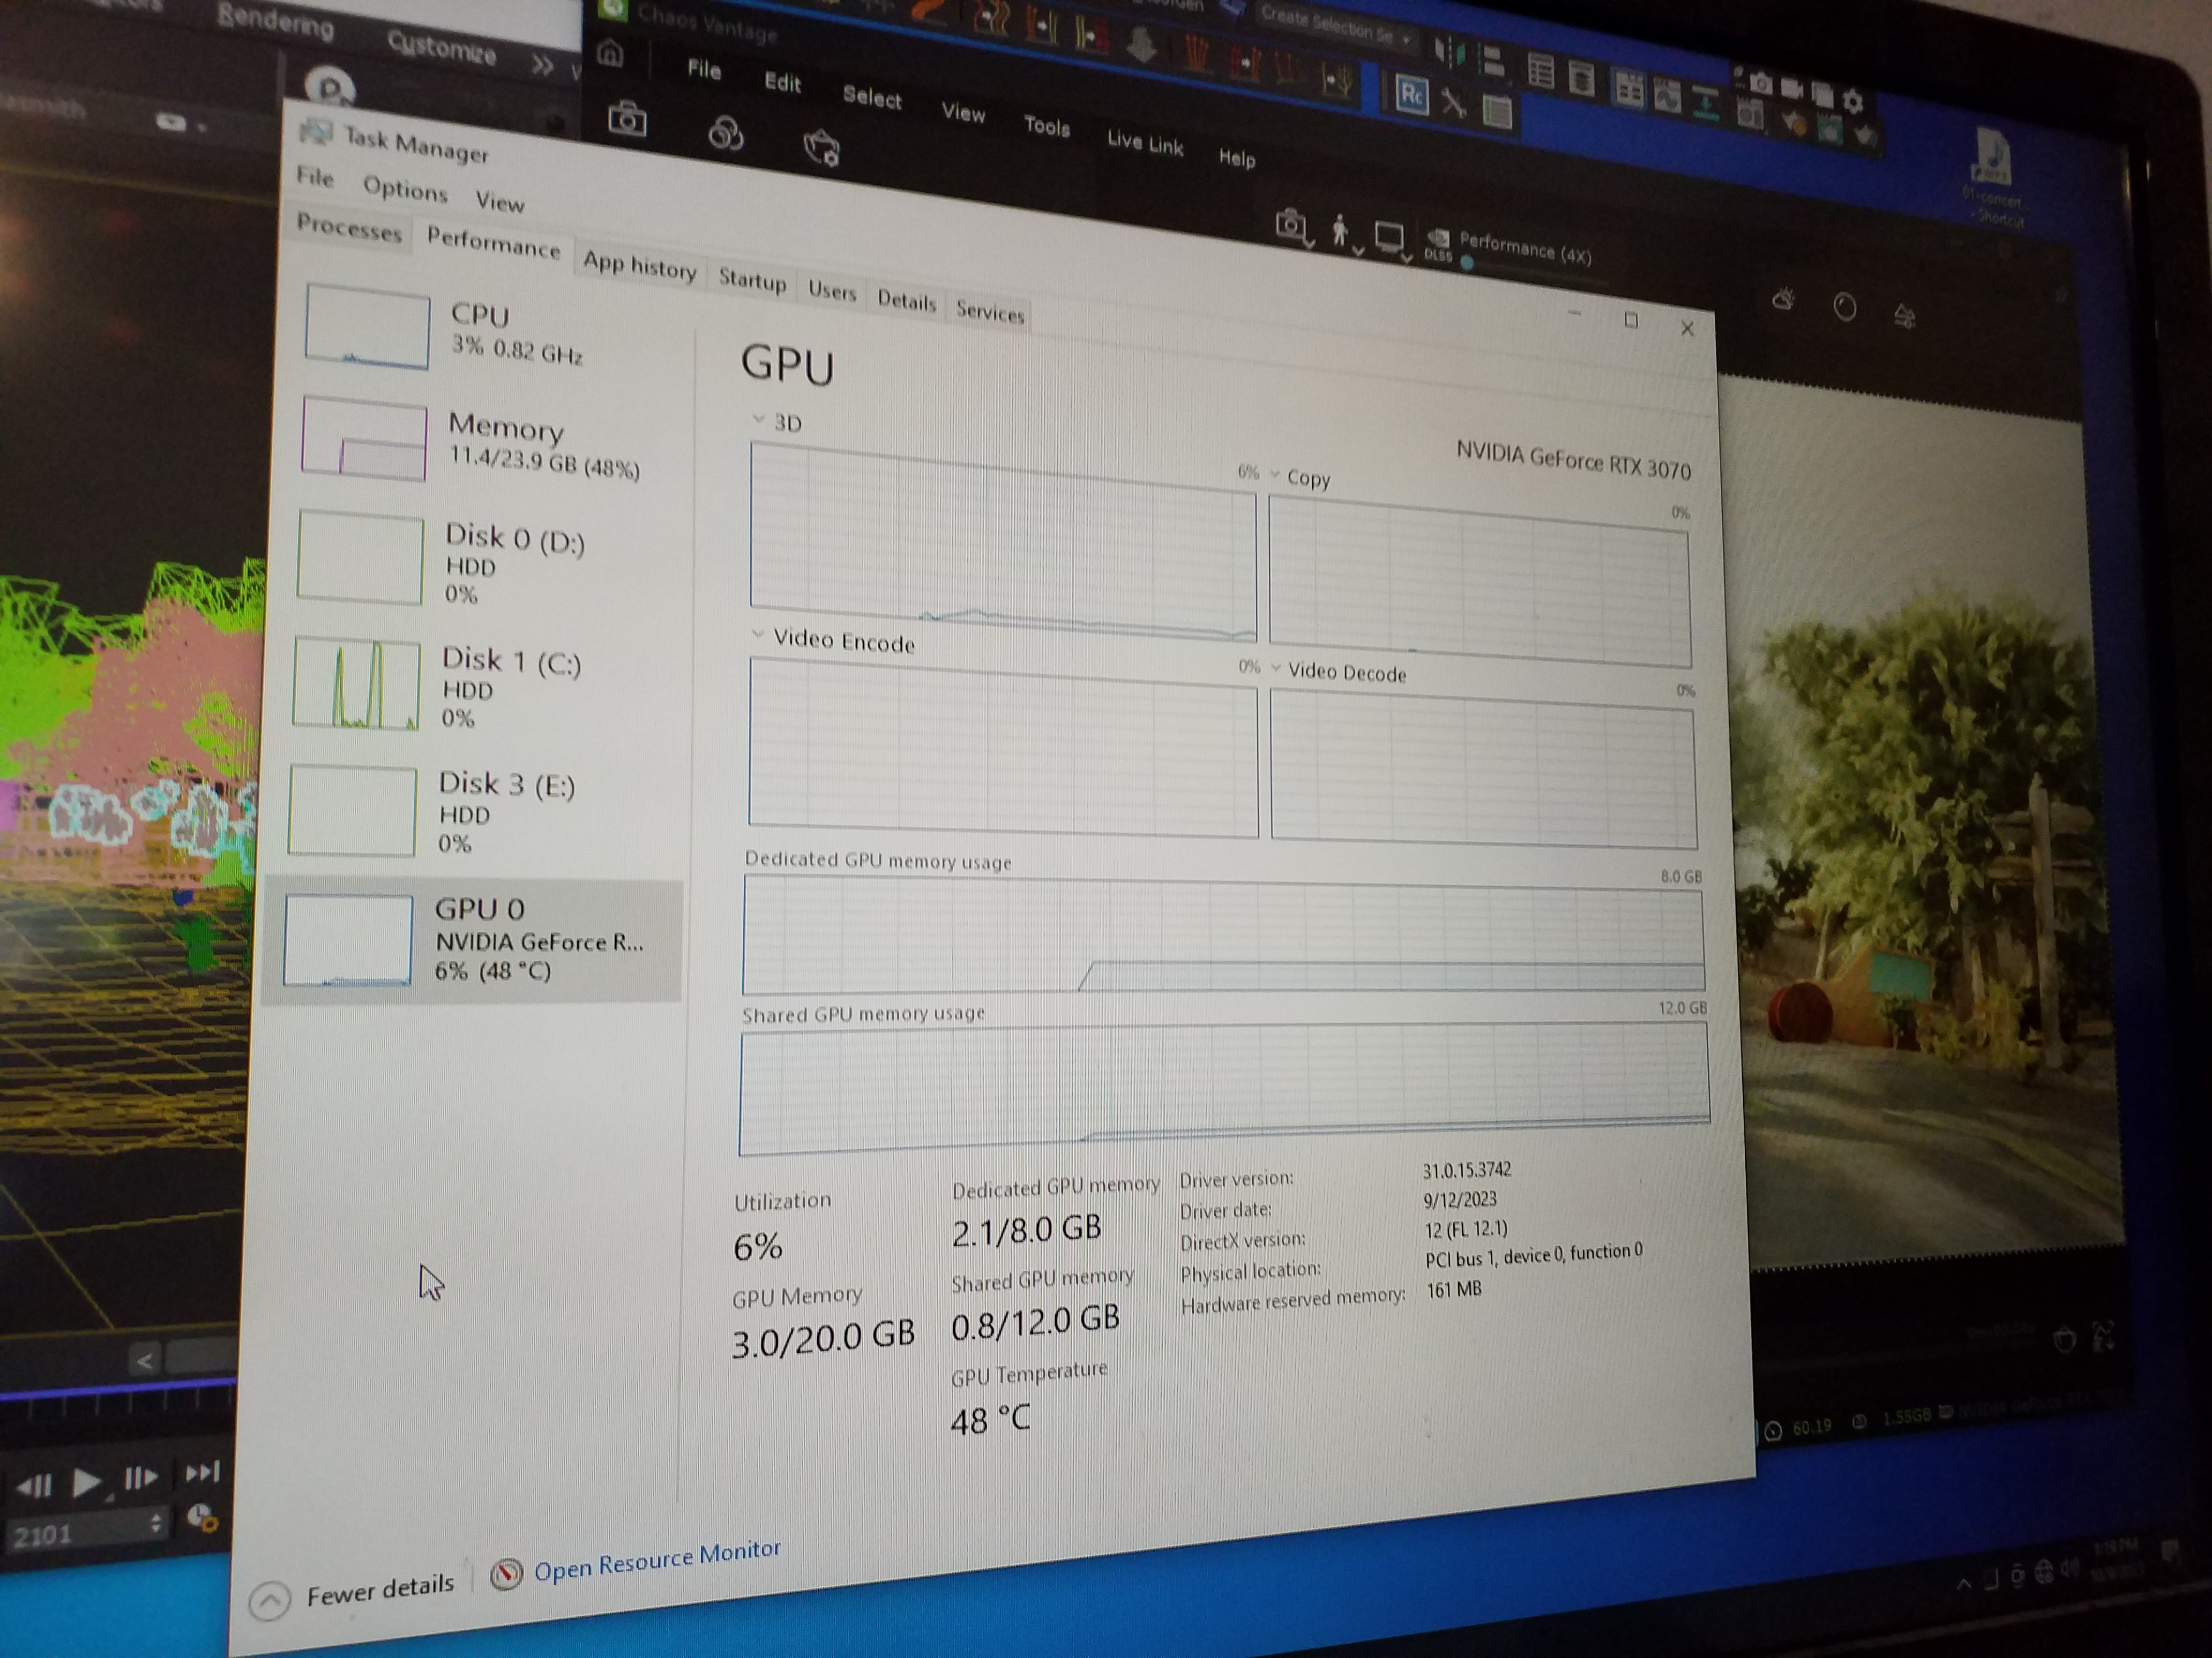
Task: Click the sun and cloud environment icon
Action: pos(1784,299)
